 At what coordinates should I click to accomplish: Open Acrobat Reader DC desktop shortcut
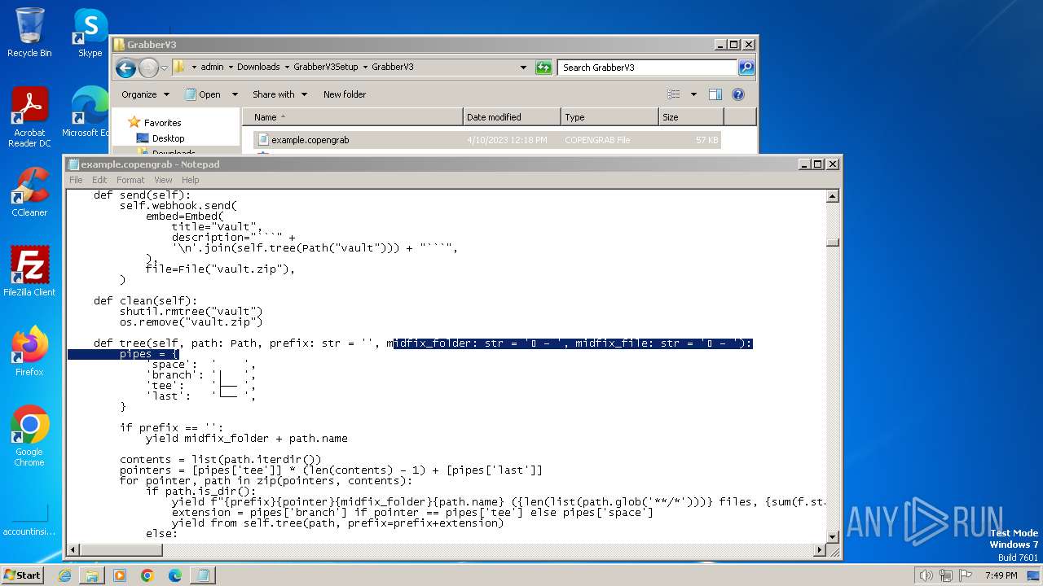(29, 118)
